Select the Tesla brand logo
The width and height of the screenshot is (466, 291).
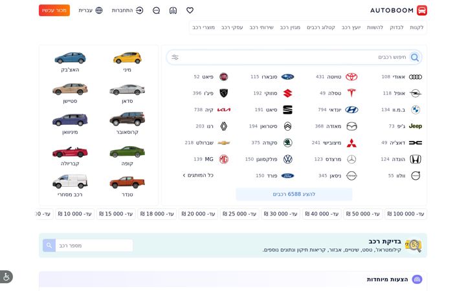[351, 93]
